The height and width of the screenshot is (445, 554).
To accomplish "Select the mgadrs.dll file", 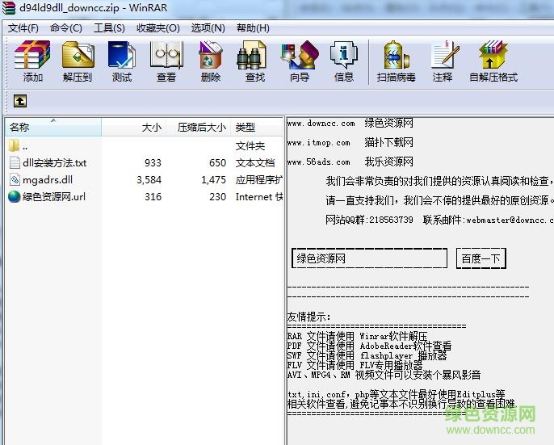I will click(47, 180).
